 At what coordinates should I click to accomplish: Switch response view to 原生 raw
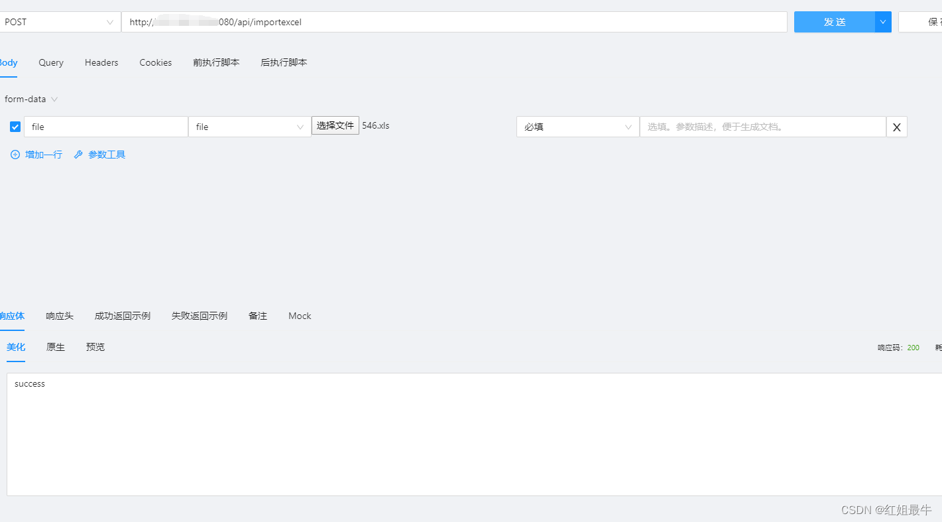coord(55,347)
